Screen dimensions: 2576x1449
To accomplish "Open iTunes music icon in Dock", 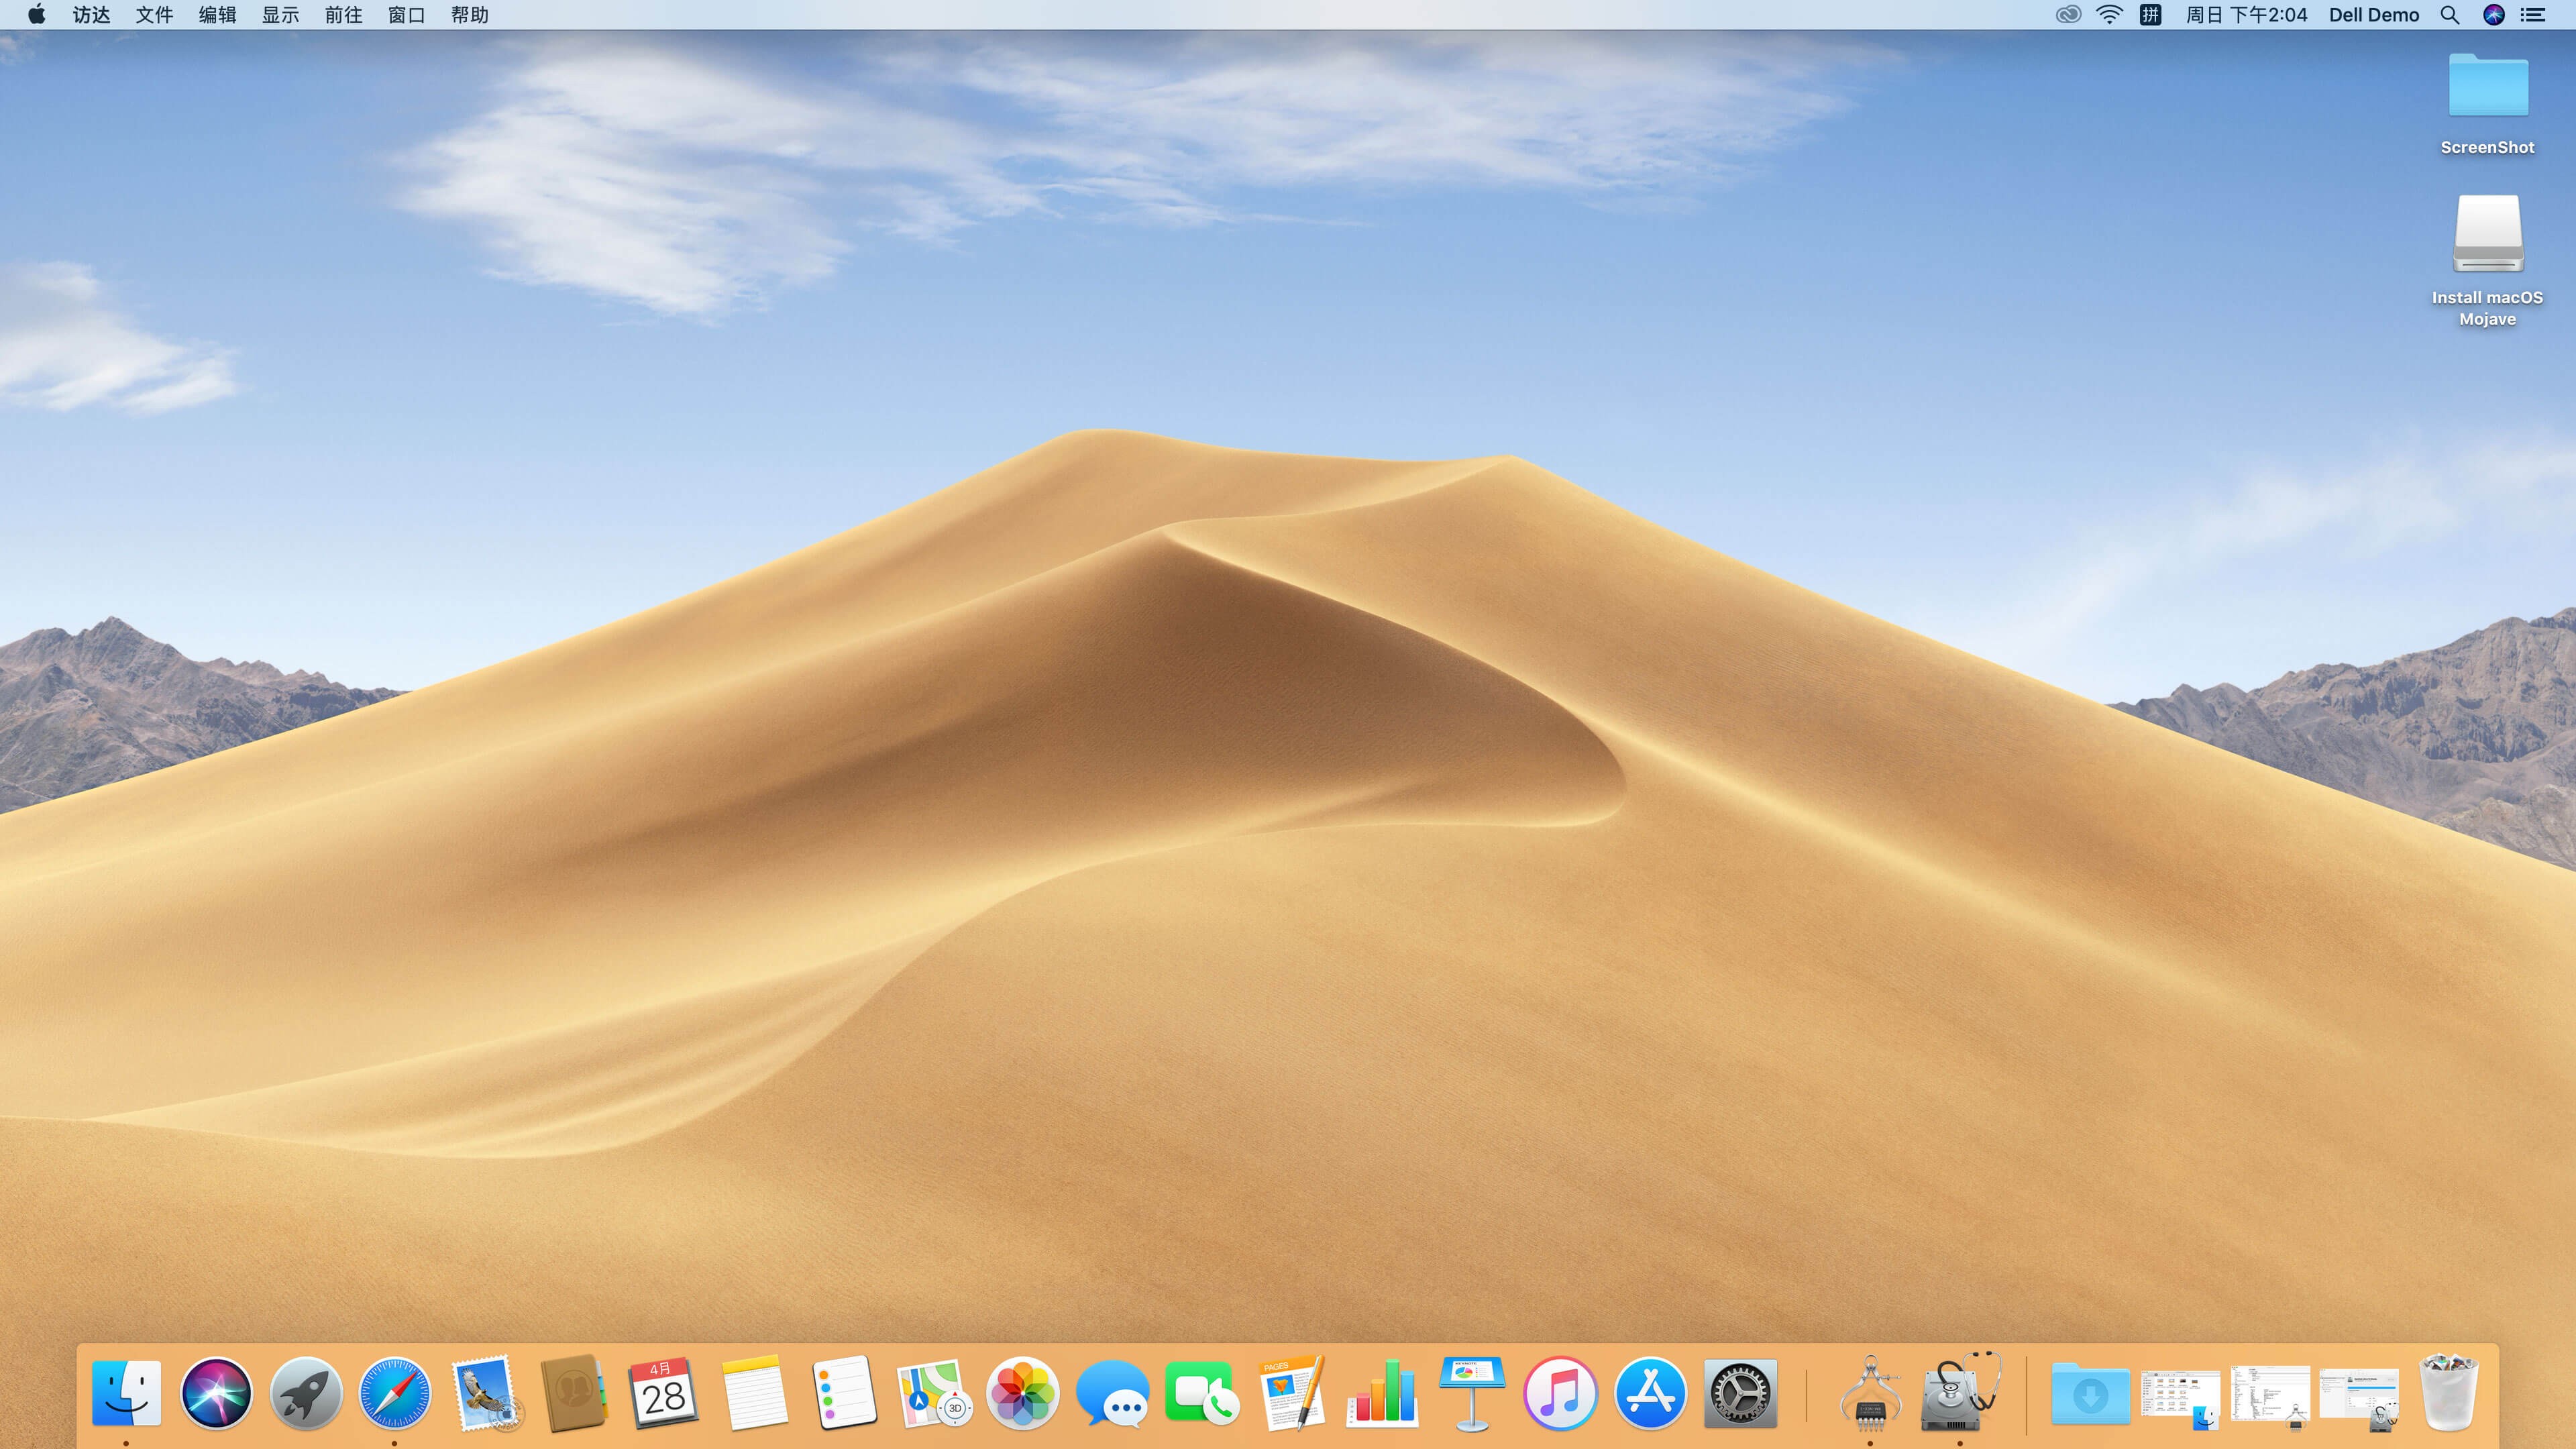I will (x=1560, y=1392).
